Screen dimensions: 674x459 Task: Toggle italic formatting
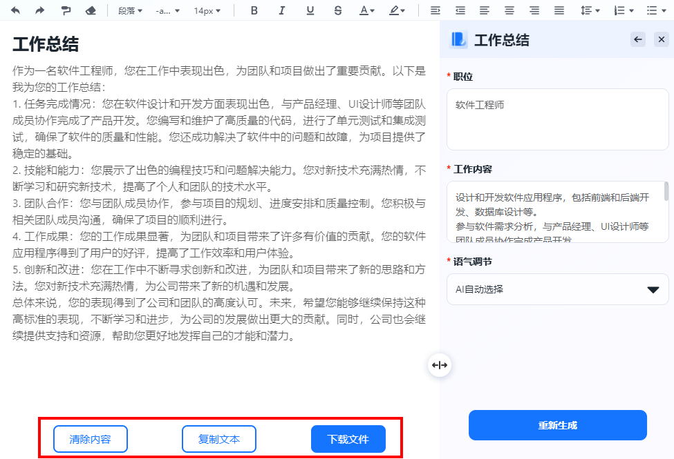click(x=282, y=10)
